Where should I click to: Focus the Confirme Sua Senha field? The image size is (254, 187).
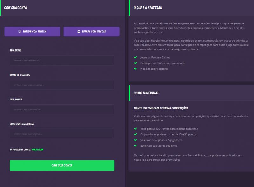click(x=62, y=134)
